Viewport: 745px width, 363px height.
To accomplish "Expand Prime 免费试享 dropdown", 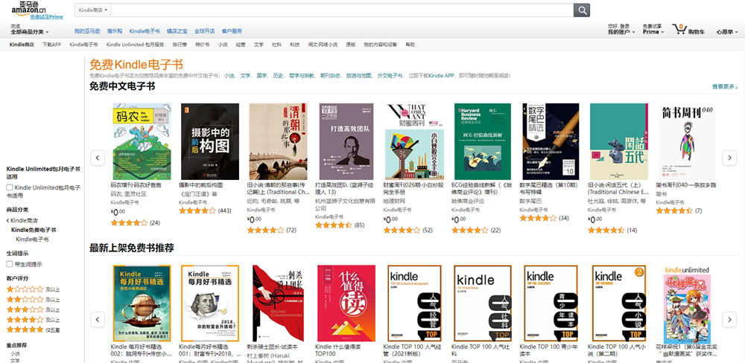I will coord(653,32).
